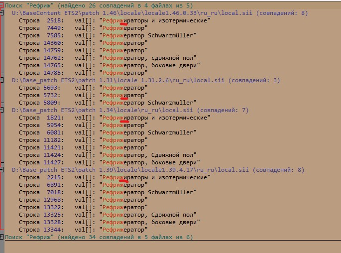Open Строка 14765 'боковые двери' result
This screenshot has width=341, height=253.
click(110, 65)
